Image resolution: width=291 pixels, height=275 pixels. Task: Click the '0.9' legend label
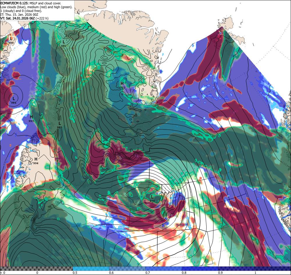pos(221,273)
